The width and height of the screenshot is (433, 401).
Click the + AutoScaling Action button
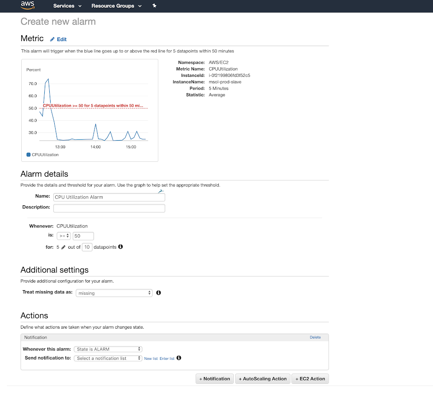click(263, 378)
